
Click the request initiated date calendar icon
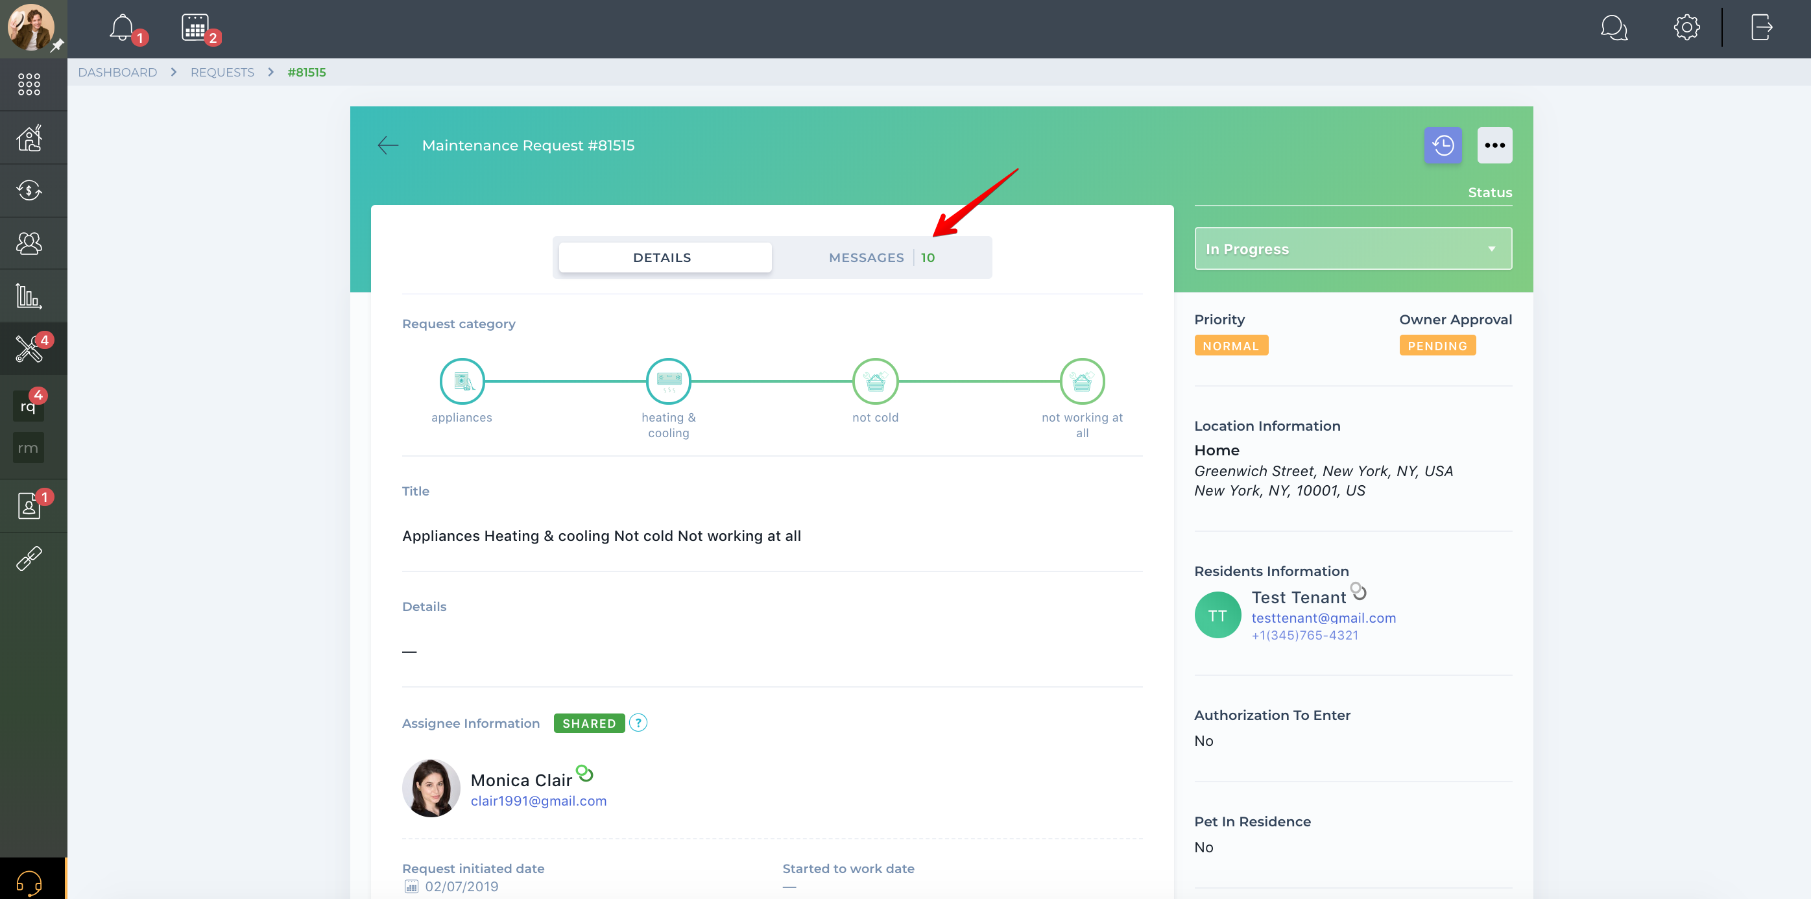point(411,886)
